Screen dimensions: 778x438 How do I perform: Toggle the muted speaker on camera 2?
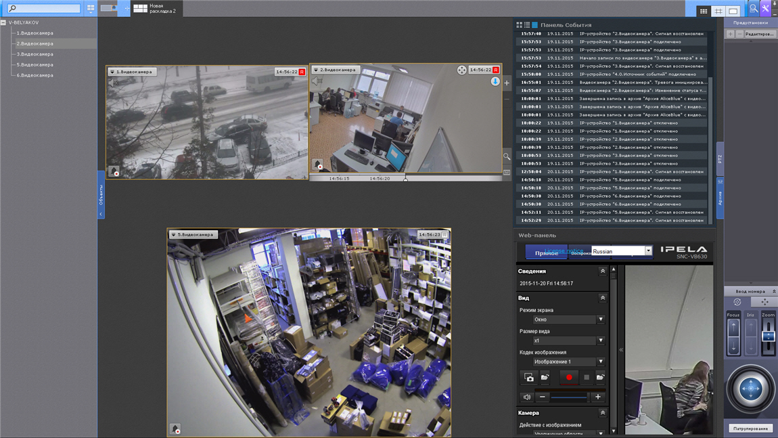(x=317, y=81)
